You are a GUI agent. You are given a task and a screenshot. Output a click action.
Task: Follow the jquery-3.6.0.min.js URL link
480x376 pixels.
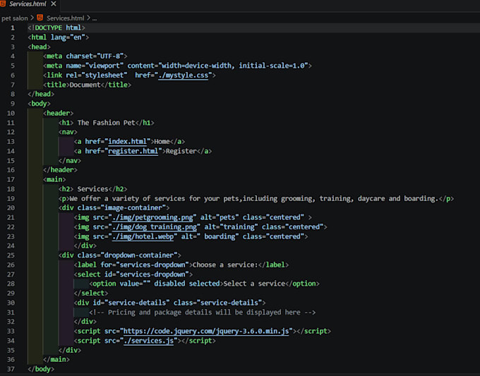click(206, 332)
